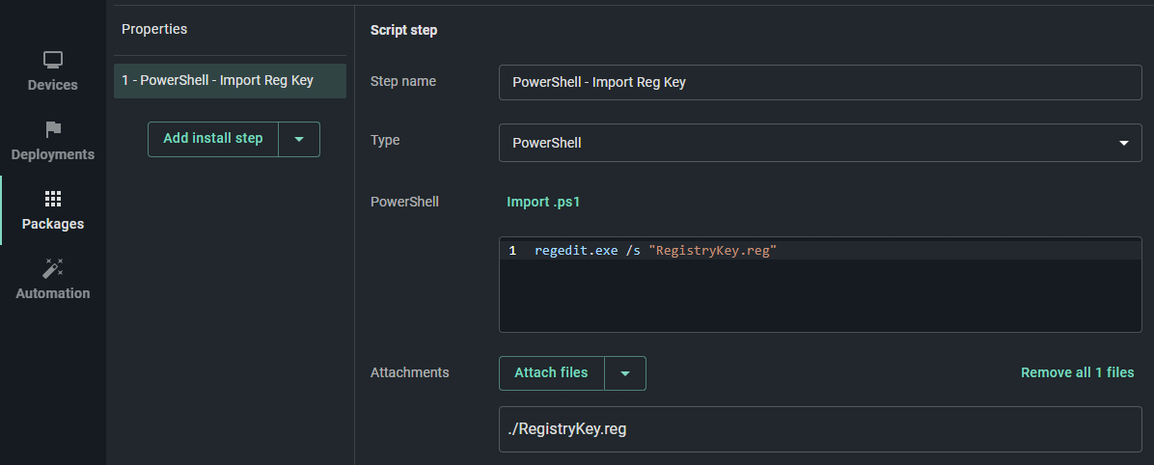Image resolution: width=1154 pixels, height=465 pixels.
Task: Open Deployments via the flag icon
Action: [x=52, y=129]
